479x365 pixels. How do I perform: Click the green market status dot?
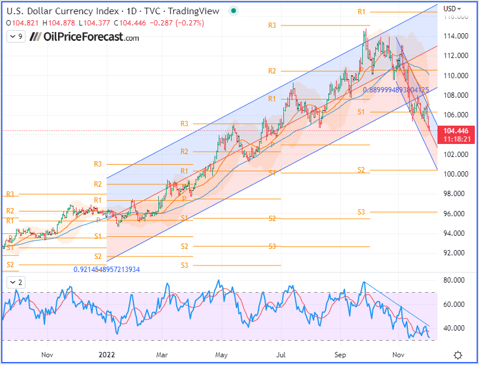point(233,11)
